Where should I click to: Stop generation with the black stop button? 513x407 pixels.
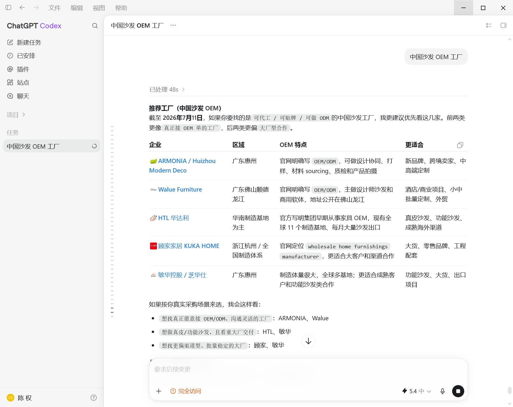(x=458, y=391)
